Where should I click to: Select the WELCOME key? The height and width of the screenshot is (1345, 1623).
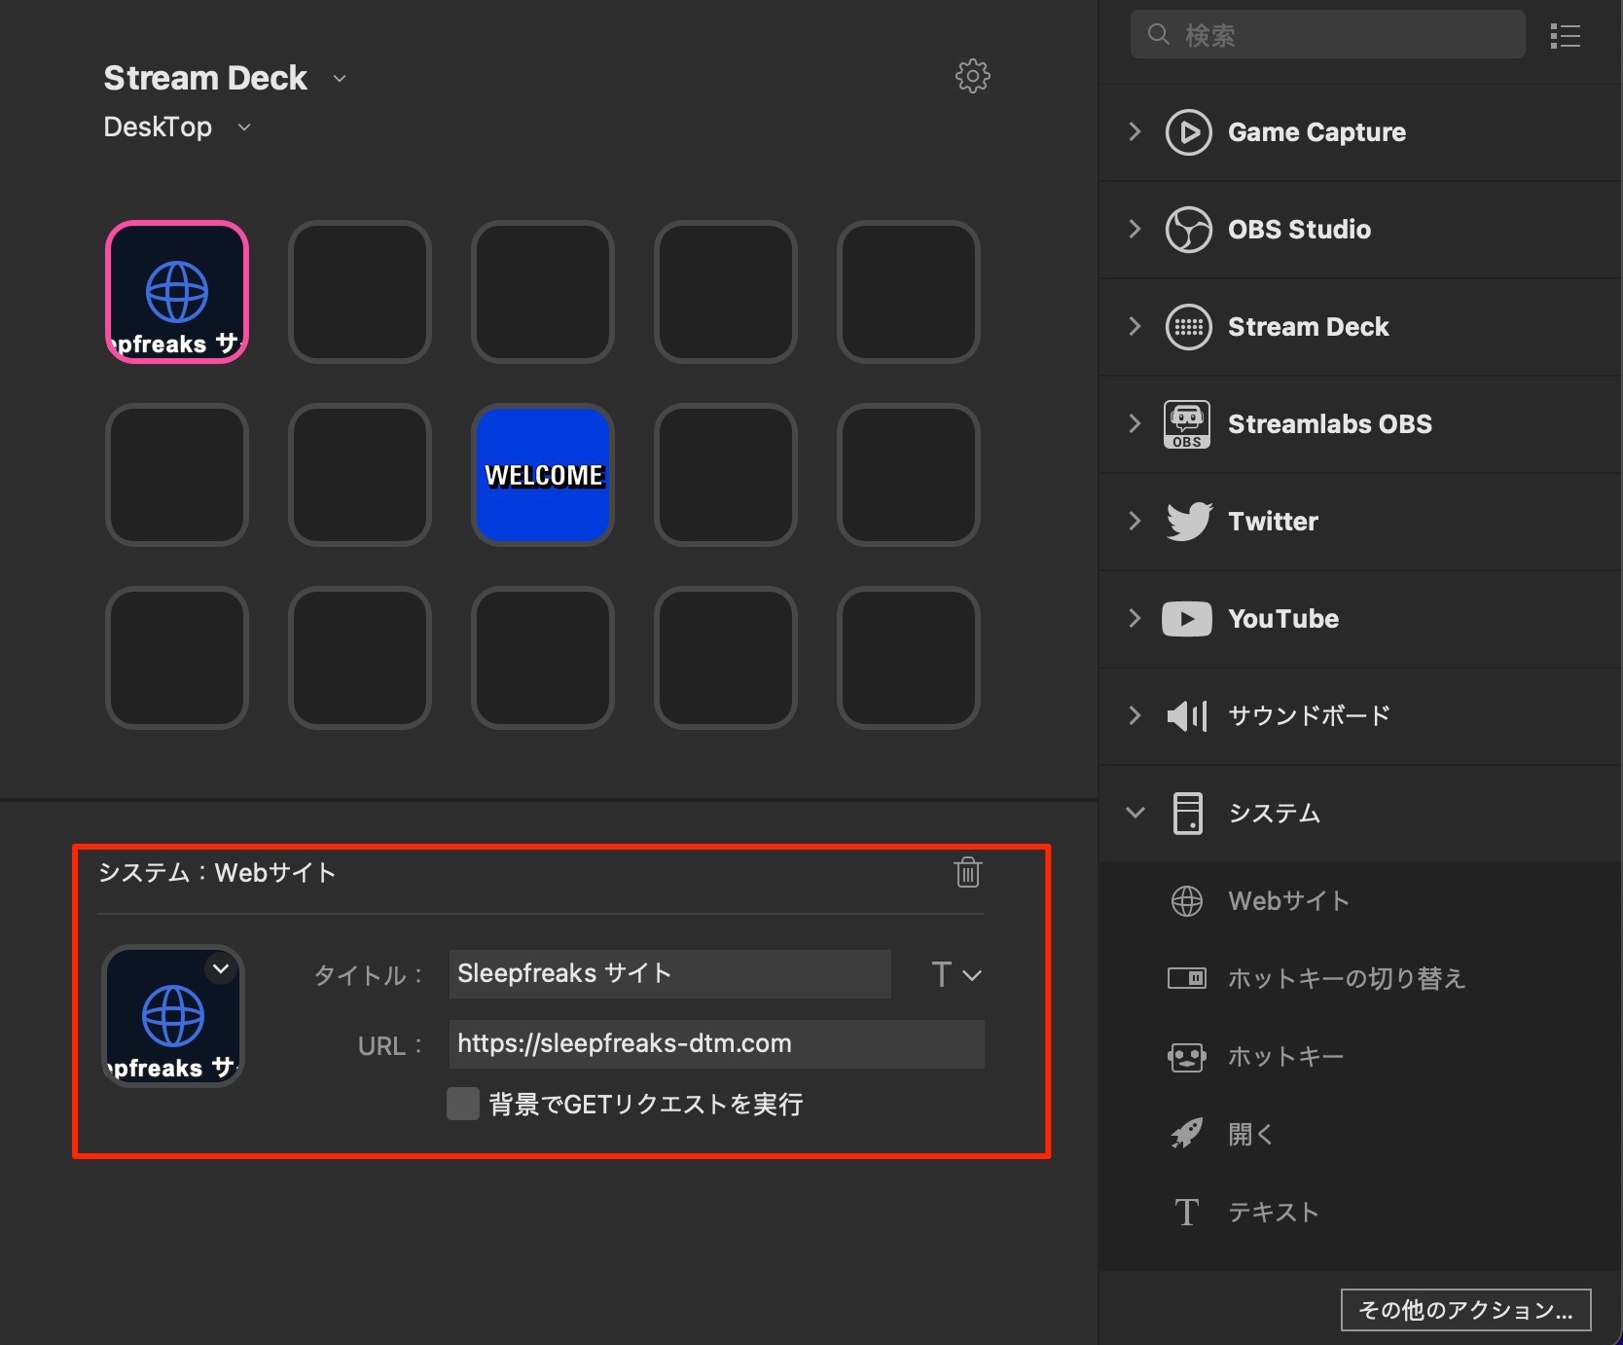(x=543, y=475)
